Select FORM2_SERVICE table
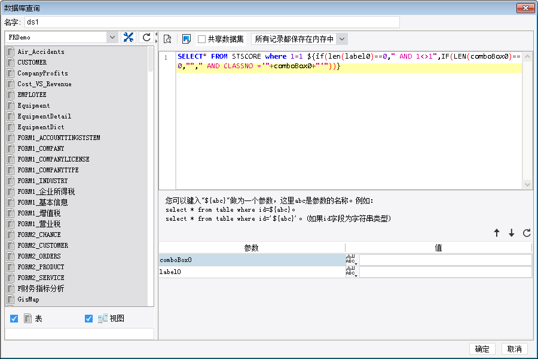 41,278
